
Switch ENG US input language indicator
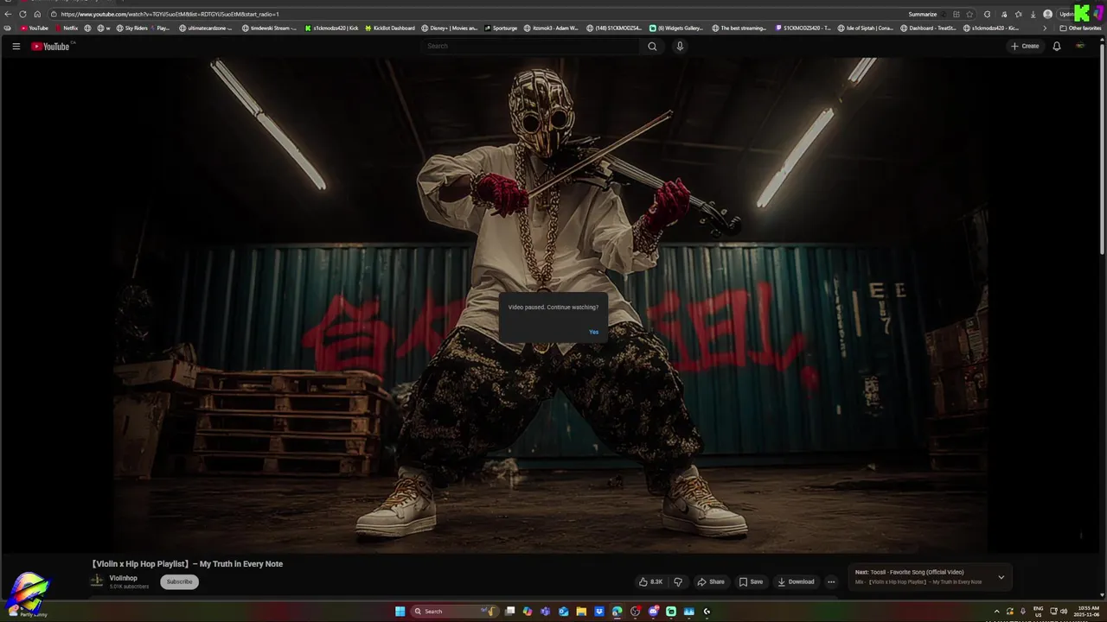[1038, 612]
